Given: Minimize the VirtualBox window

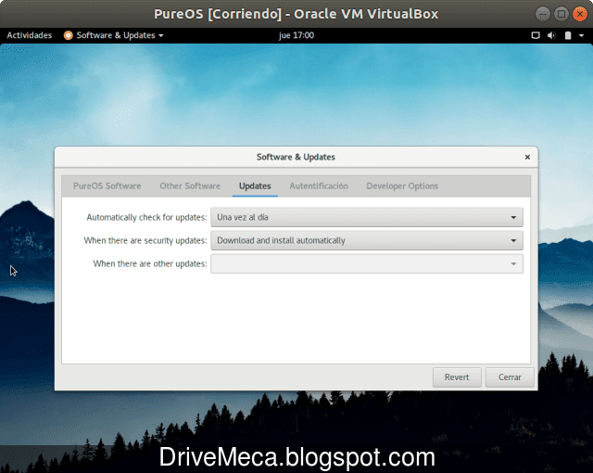Looking at the screenshot, I should pos(543,14).
